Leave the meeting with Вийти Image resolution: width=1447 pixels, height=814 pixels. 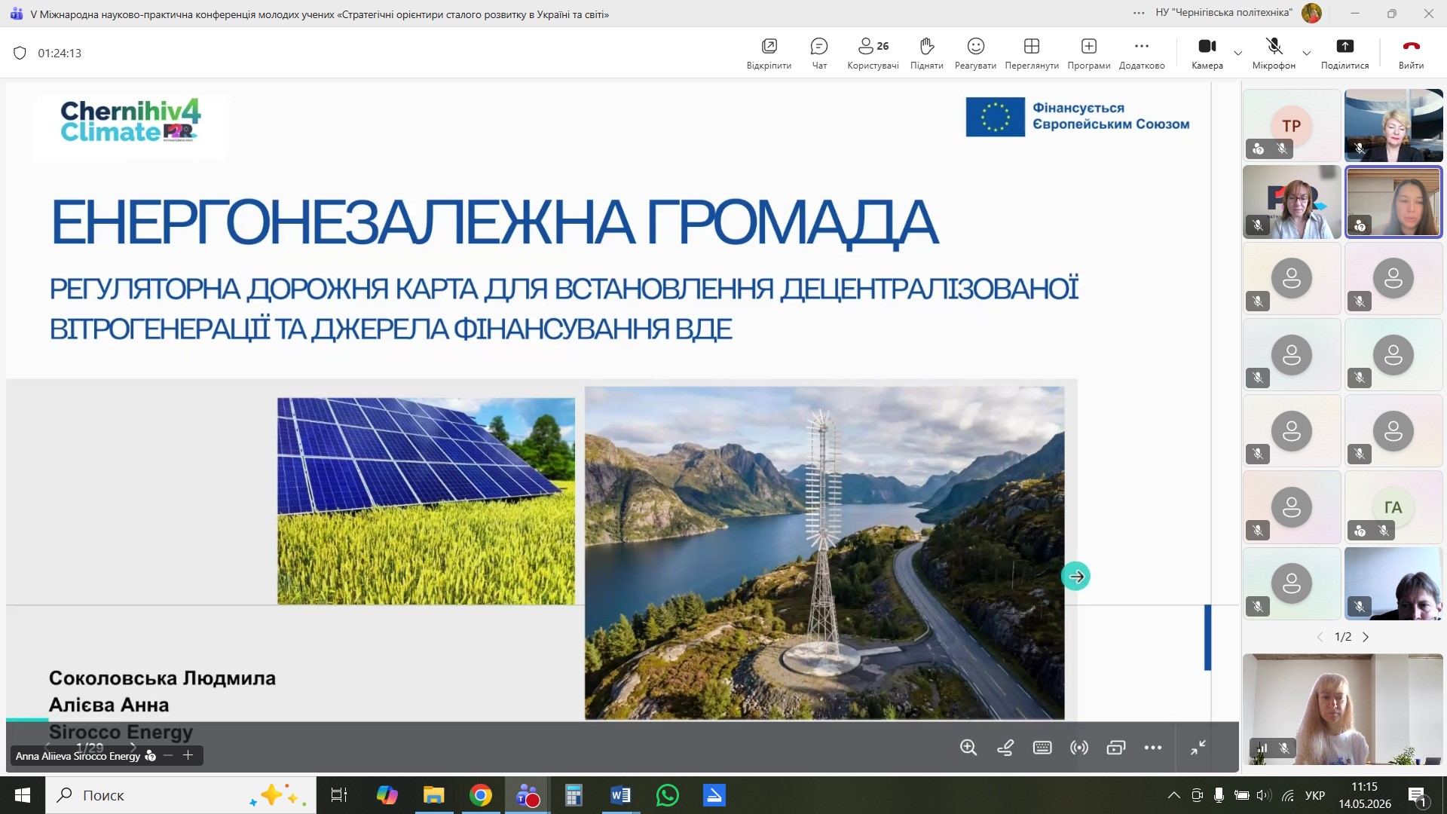pyautogui.click(x=1411, y=53)
